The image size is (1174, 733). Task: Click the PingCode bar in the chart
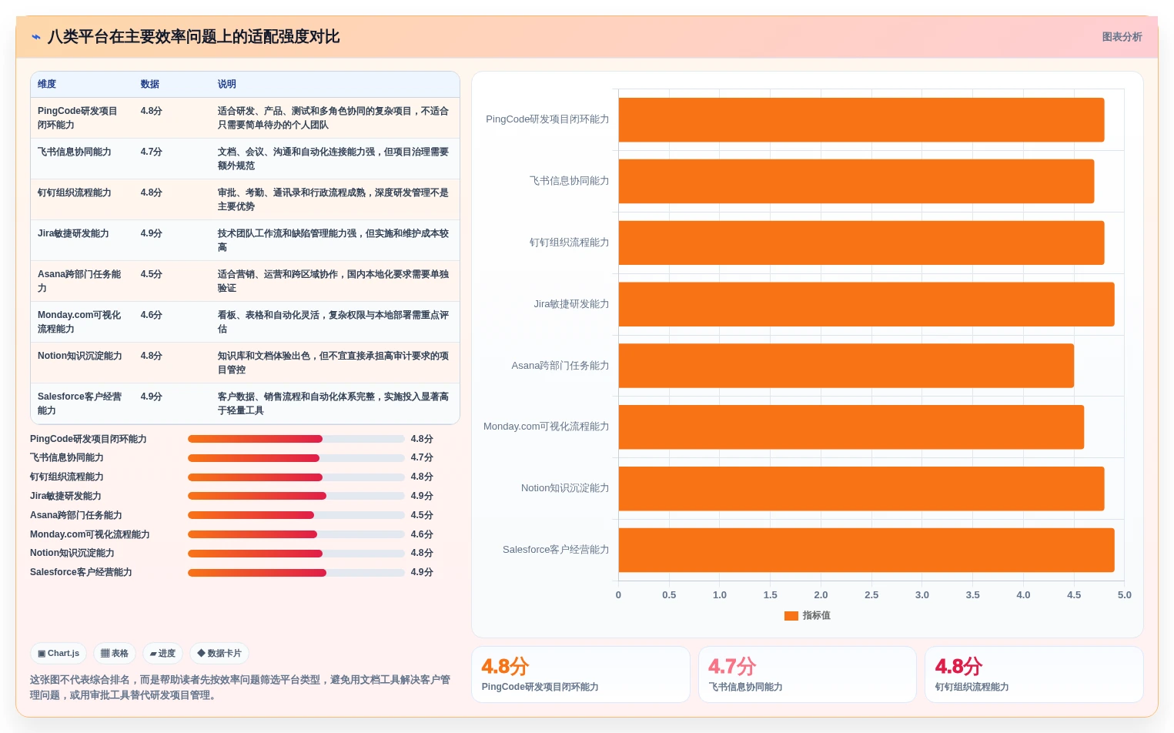pyautogui.click(x=861, y=119)
